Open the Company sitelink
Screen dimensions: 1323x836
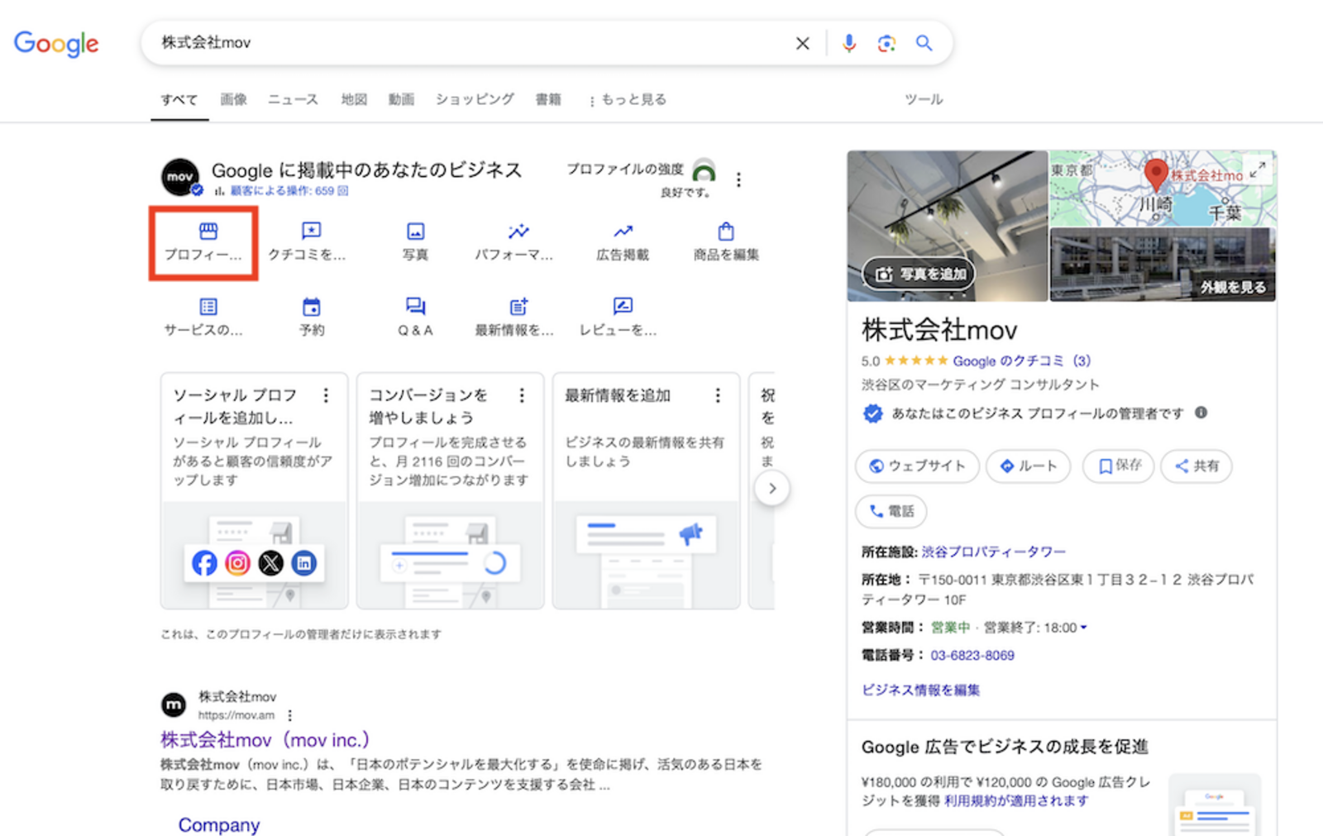(x=219, y=824)
